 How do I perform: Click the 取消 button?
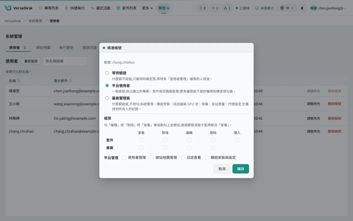222,169
